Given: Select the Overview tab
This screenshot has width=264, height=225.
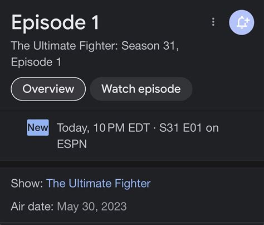Looking at the screenshot, I should pyautogui.click(x=48, y=89).
